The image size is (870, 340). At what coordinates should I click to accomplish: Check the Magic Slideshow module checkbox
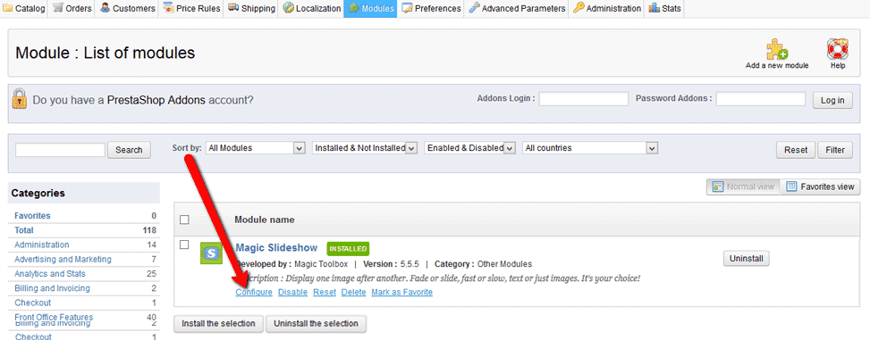185,245
